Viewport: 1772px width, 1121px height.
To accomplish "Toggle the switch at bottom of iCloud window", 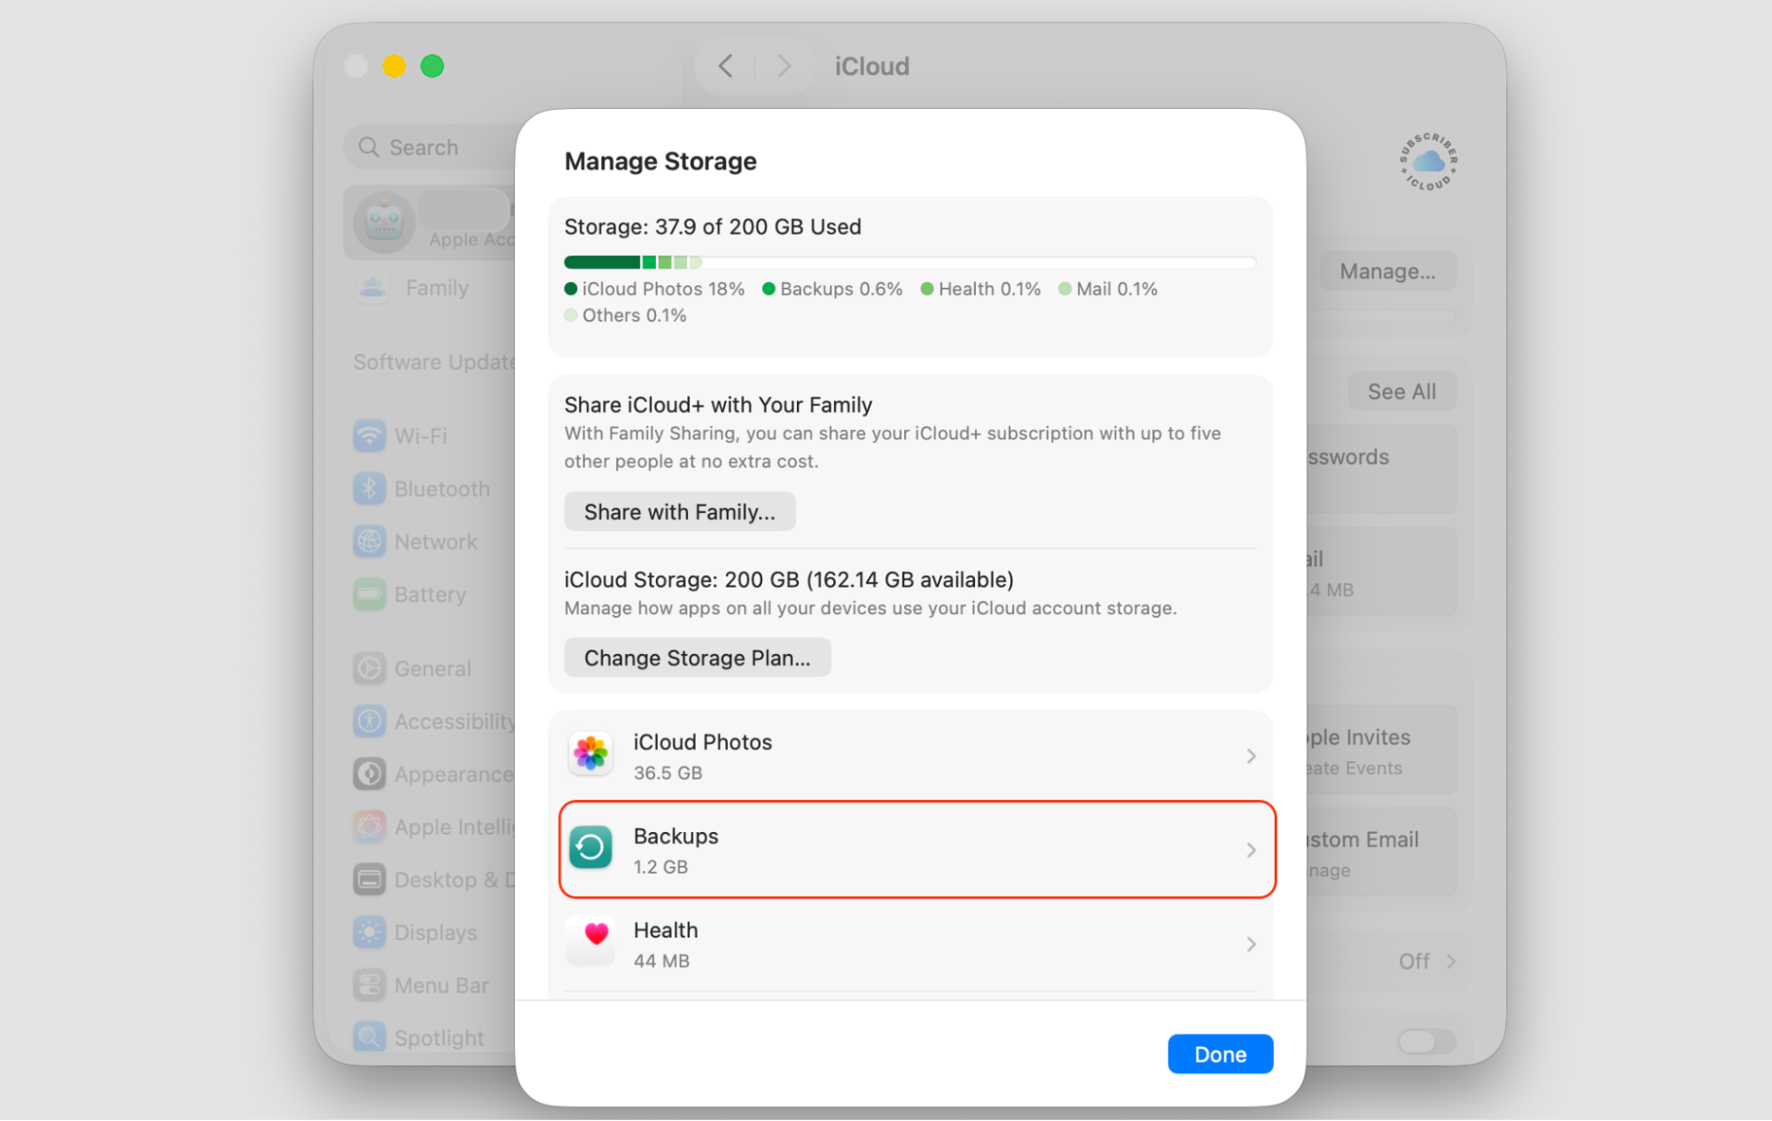I will tap(1426, 1041).
